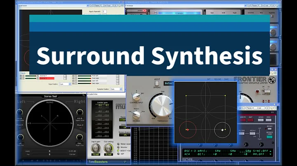Click Param button in quad room window

point(97,6)
